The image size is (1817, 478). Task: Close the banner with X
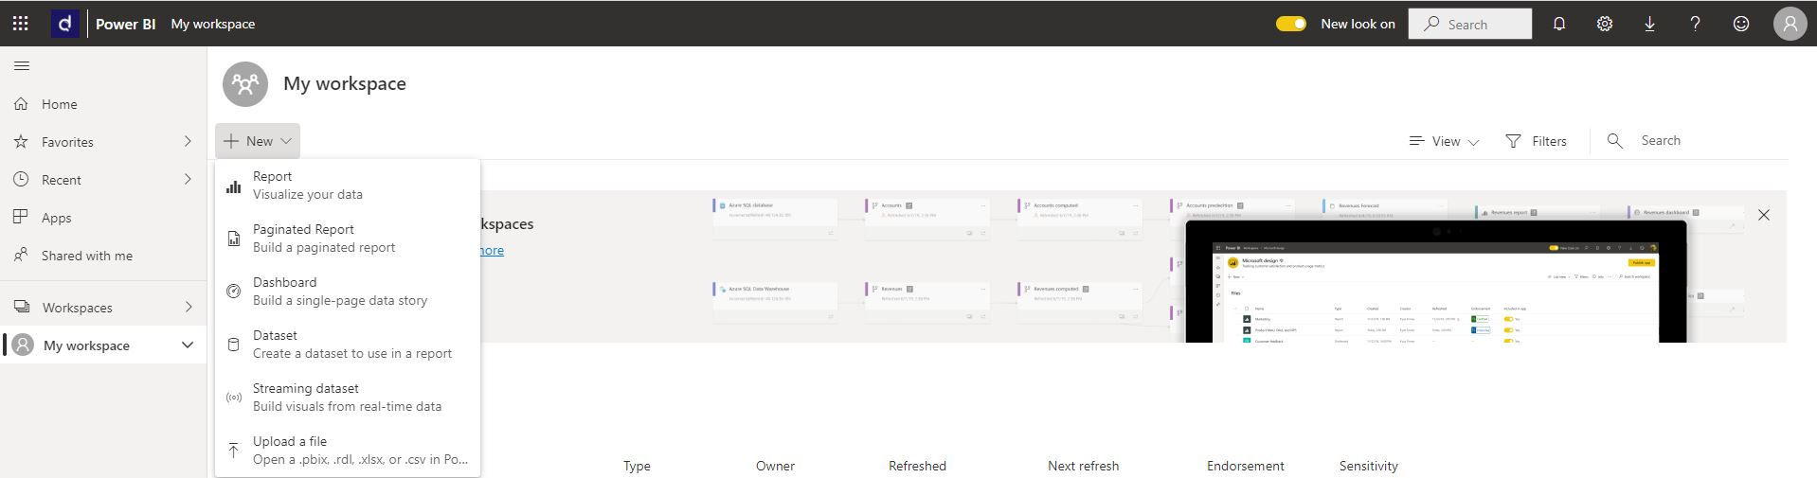pos(1763,215)
